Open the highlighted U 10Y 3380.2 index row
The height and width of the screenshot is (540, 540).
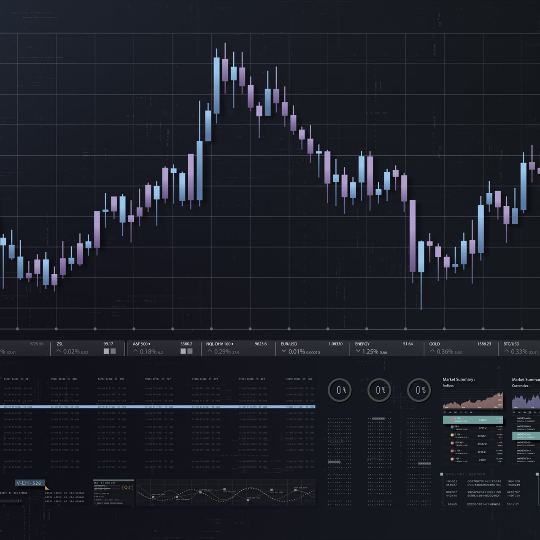(x=473, y=420)
